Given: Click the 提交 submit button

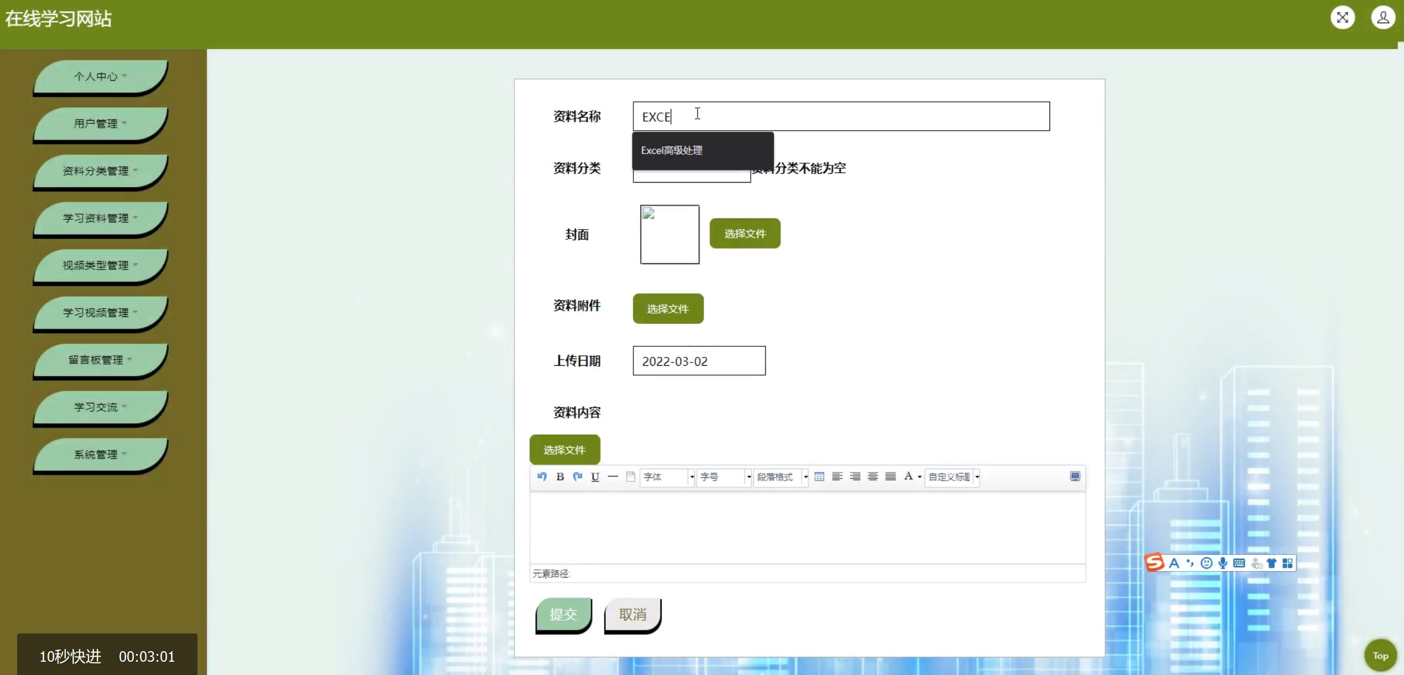Looking at the screenshot, I should coord(563,614).
